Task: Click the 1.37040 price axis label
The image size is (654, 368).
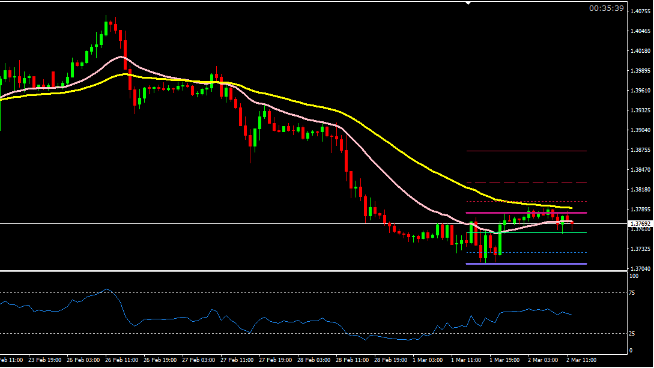Action: tap(641, 269)
